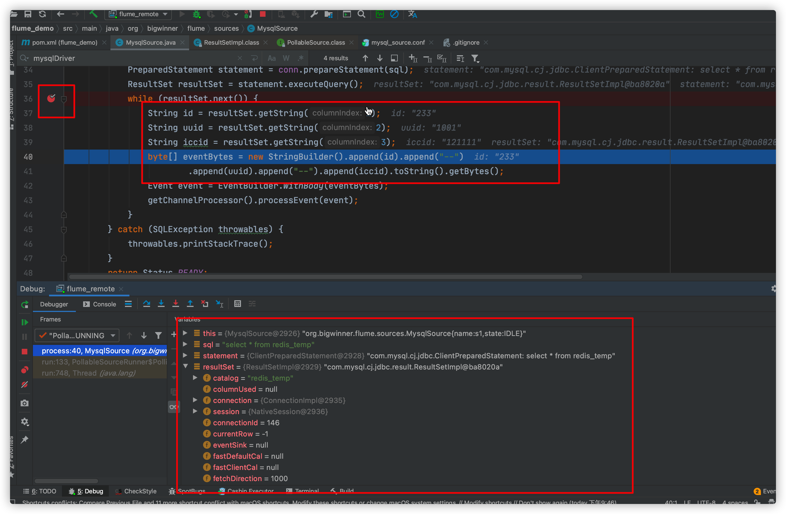Image resolution: width=786 pixels, height=514 pixels.
Task: Expand the 'sql' variable node
Action: pos(185,344)
